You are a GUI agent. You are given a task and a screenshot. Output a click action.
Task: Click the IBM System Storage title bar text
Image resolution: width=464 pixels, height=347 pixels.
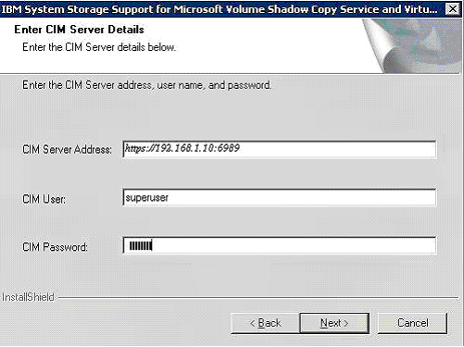[219, 9]
